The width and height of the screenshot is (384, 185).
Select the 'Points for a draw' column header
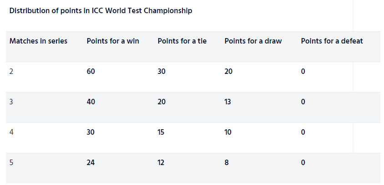point(253,41)
